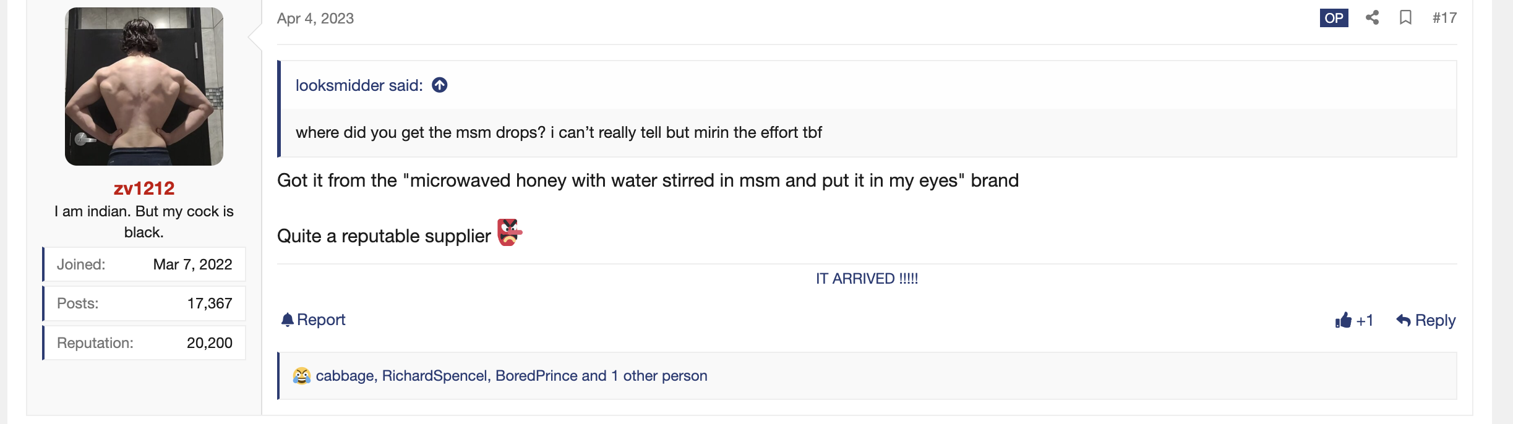
Task: Click the quoted msm drops text block
Action: (x=559, y=132)
